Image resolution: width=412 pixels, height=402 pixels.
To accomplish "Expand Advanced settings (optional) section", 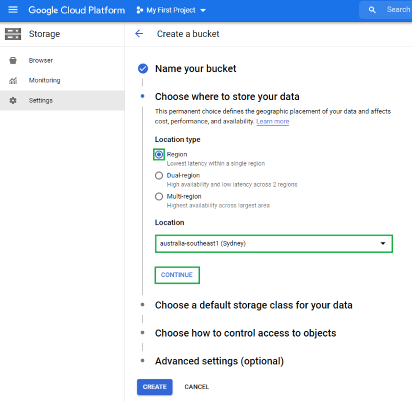I will coord(219,361).
